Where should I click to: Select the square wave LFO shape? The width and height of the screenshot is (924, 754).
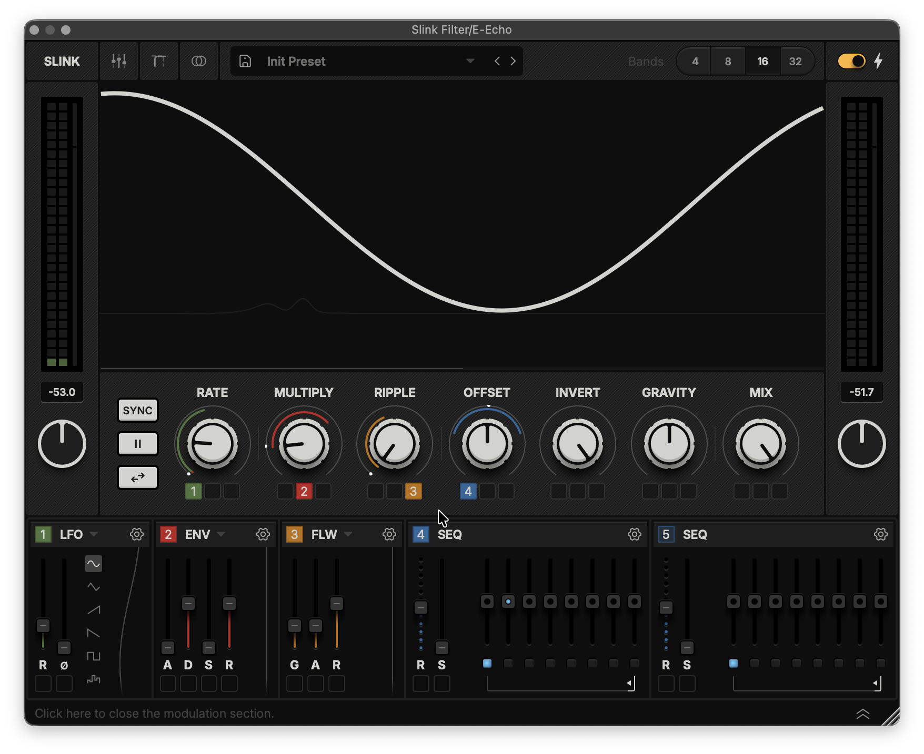click(x=94, y=656)
